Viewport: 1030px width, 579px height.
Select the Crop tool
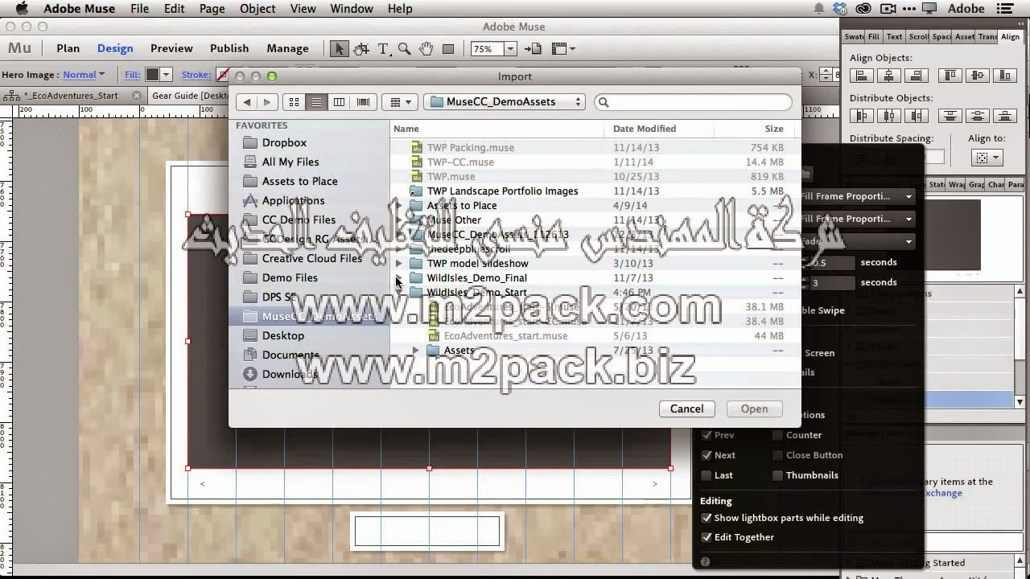click(361, 48)
